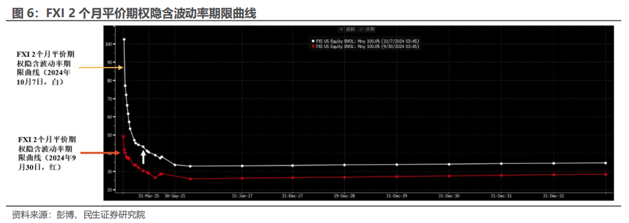Click the topmost red data point near 50
Viewport: 629px width, 223px height.
123,136
